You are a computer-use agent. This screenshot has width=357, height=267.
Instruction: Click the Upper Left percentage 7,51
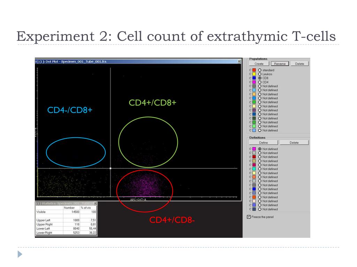(x=93, y=220)
